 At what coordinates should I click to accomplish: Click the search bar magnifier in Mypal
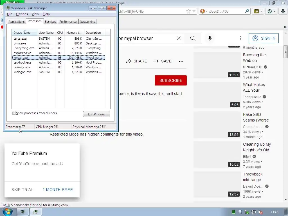tap(247, 11)
